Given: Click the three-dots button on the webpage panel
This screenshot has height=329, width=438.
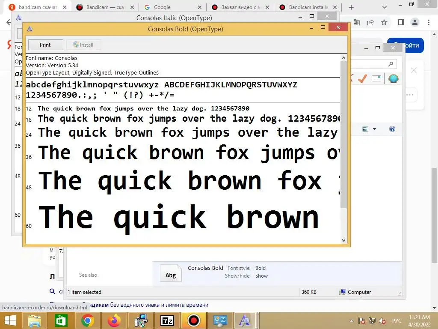Looking at the screenshot, I should click(410, 95).
